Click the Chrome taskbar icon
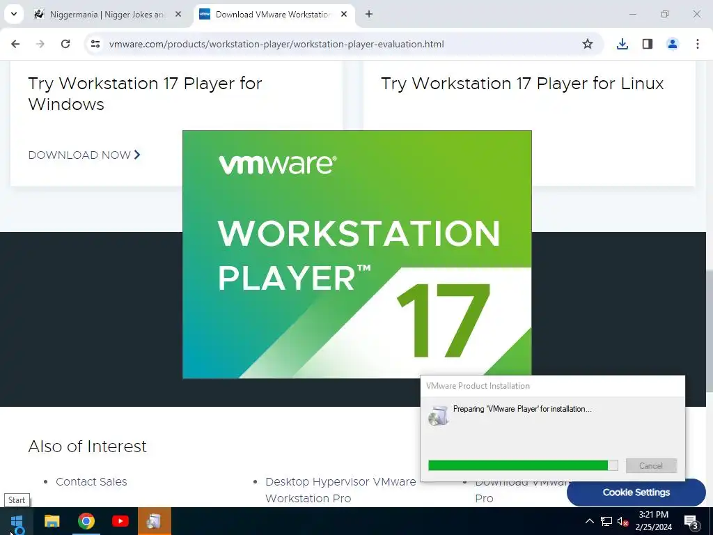 (86, 521)
